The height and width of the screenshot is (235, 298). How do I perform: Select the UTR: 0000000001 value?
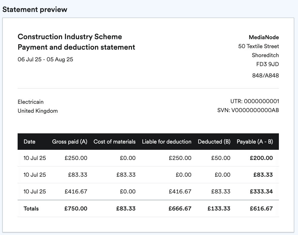255,101
